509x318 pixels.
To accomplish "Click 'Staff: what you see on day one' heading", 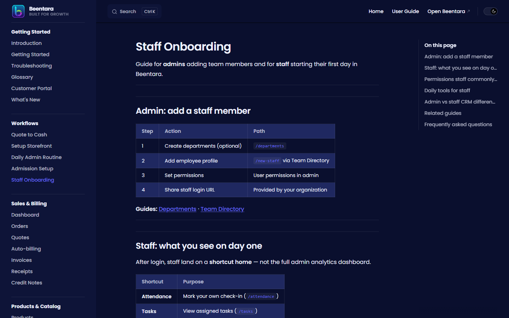I will point(199,246).
